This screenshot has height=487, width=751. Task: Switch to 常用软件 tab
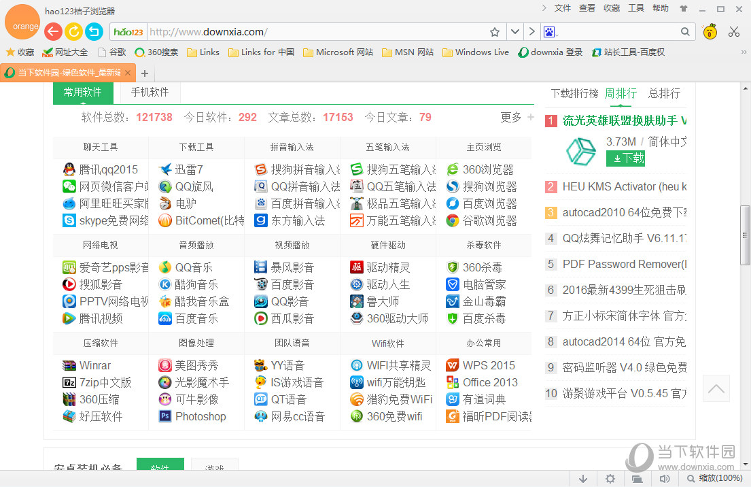click(x=83, y=93)
